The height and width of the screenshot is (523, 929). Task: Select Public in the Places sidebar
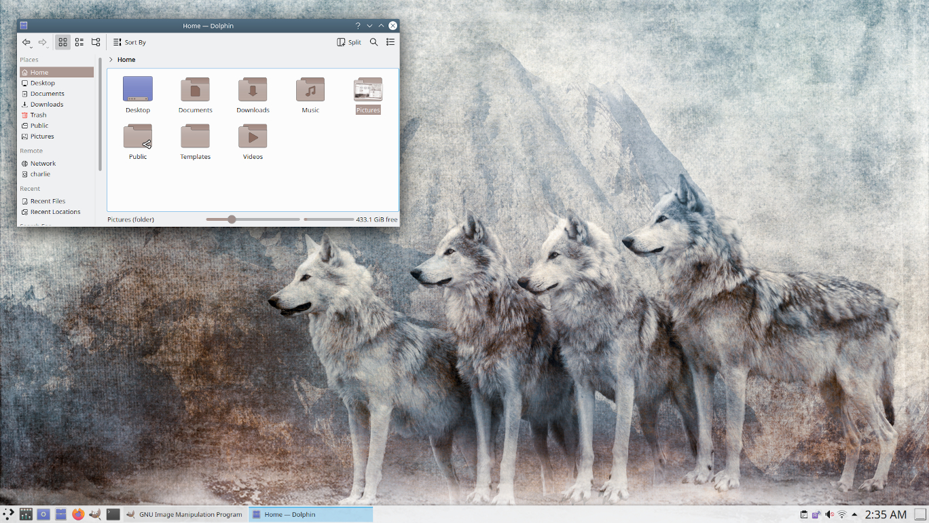[57, 126]
